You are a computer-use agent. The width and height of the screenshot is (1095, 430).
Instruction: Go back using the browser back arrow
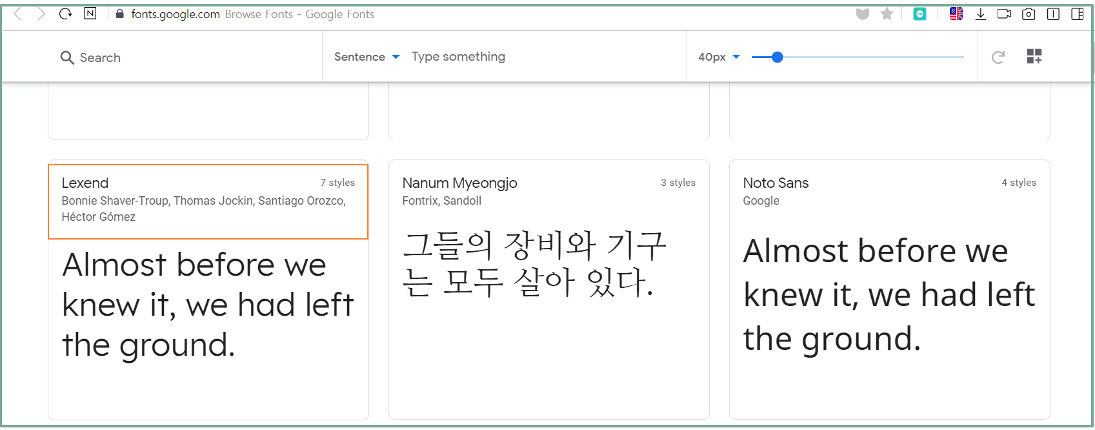[18, 14]
